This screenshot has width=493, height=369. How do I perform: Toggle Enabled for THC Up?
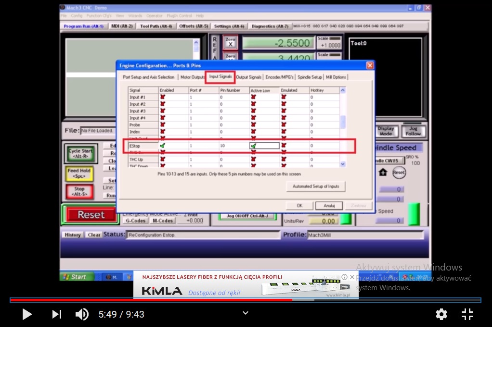pos(163,159)
